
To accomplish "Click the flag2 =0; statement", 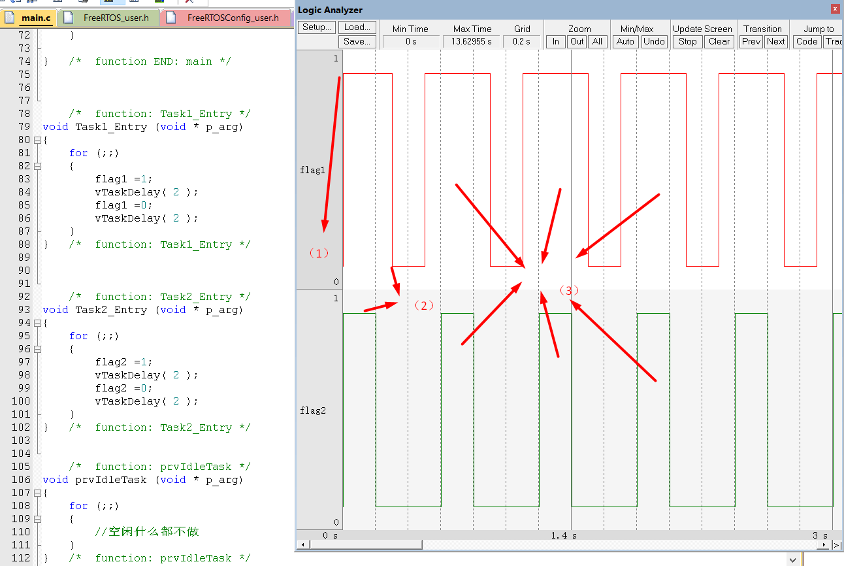I will 123,388.
